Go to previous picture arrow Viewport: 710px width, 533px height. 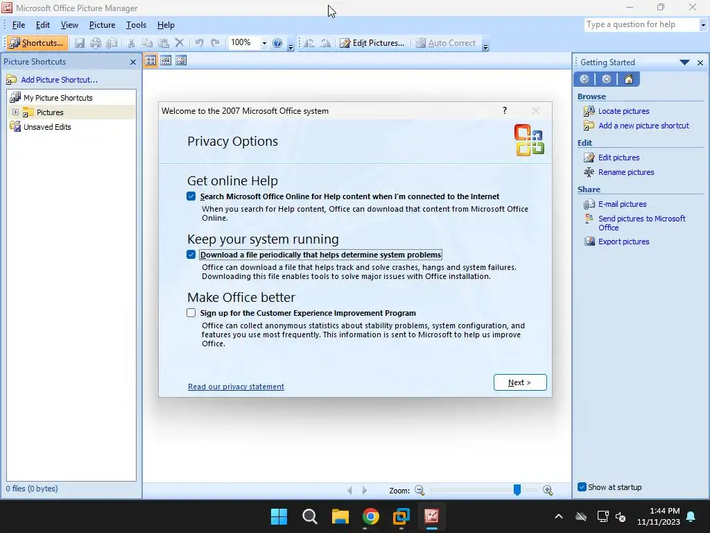pyautogui.click(x=349, y=491)
